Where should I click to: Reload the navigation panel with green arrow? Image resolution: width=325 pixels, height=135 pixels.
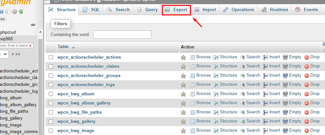[21, 11]
